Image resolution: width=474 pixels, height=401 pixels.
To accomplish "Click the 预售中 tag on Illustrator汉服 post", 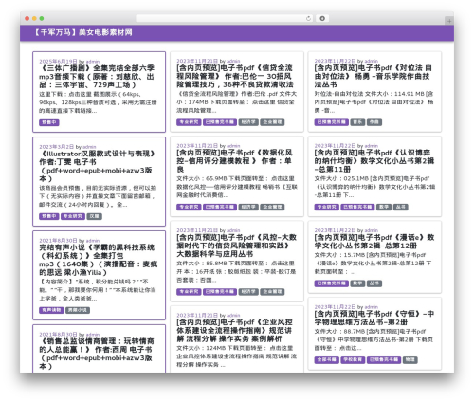I will pyautogui.click(x=49, y=216).
